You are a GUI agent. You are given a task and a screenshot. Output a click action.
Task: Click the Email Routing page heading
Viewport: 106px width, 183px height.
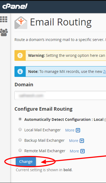point(61,22)
